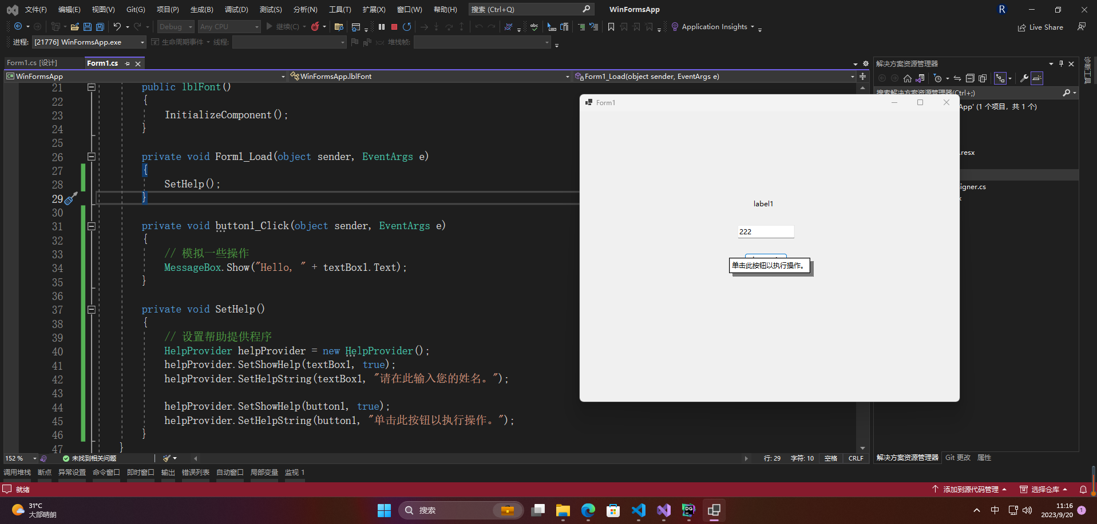1097x524 pixels.
Task: Click the 诊断工具 vertical side tab
Action: 1088,71
